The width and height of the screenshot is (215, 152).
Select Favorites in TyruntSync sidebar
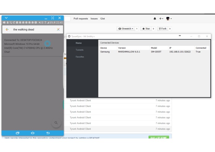point(82,57)
